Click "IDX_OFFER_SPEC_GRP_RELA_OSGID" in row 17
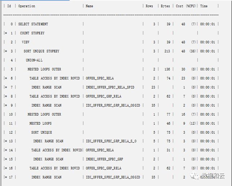 (113, 177)
